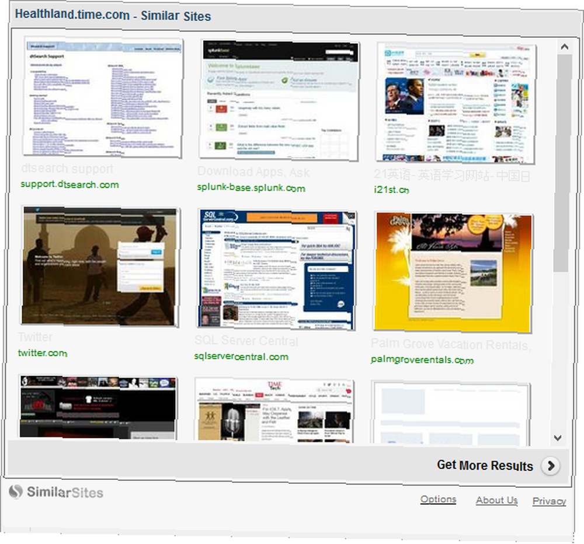Click the vertical scrollbar thumb
Image resolution: width=584 pixels, height=544 pixels.
pos(562,164)
